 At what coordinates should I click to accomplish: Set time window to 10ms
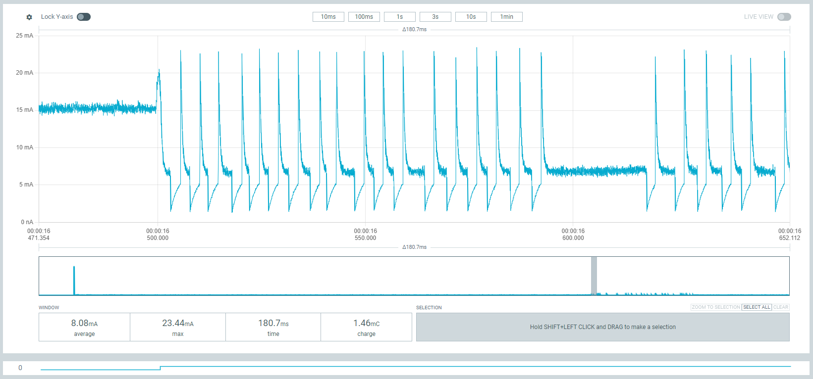[328, 17]
